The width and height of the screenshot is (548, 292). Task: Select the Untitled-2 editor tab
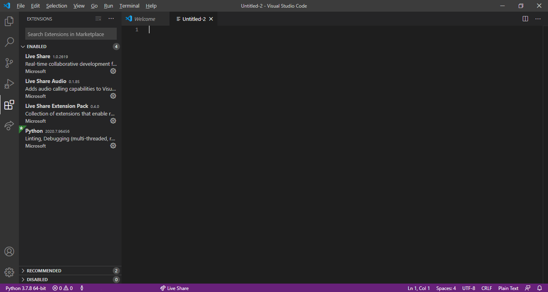pyautogui.click(x=194, y=19)
